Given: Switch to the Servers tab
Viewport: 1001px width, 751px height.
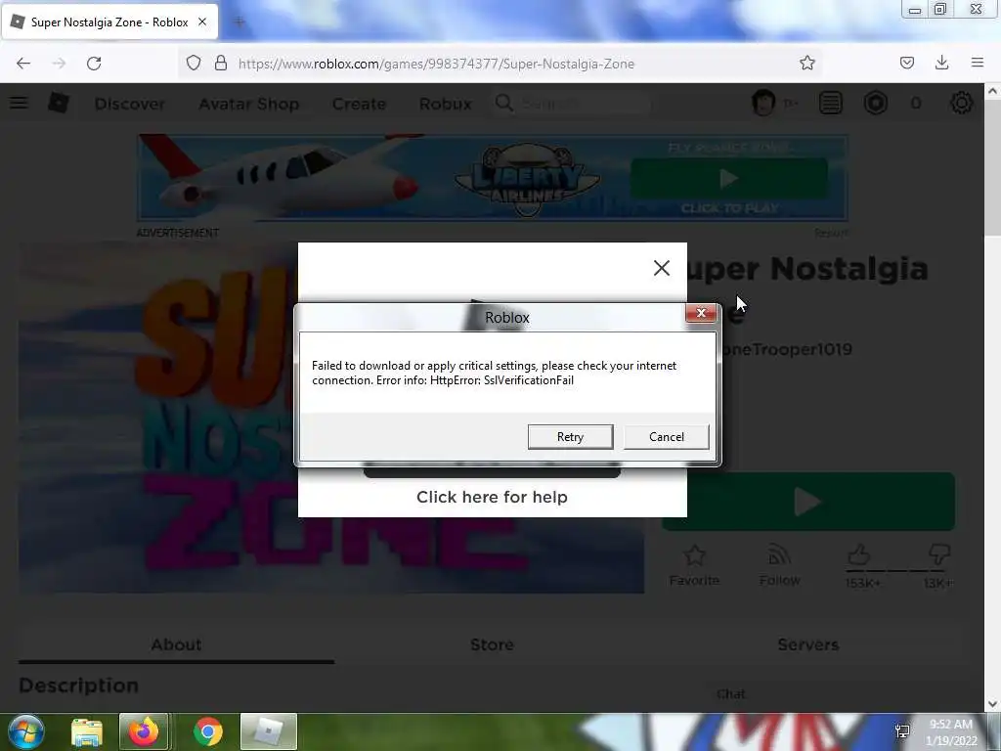Looking at the screenshot, I should pos(807,644).
